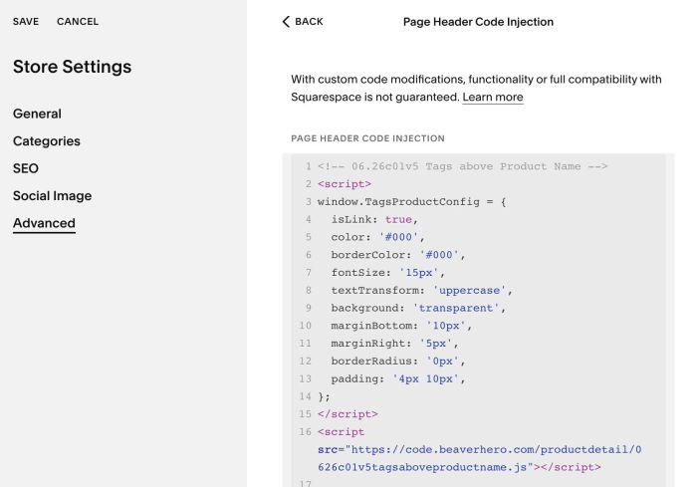Click the '<script' text on line 16
697x487 pixels.
coord(341,432)
